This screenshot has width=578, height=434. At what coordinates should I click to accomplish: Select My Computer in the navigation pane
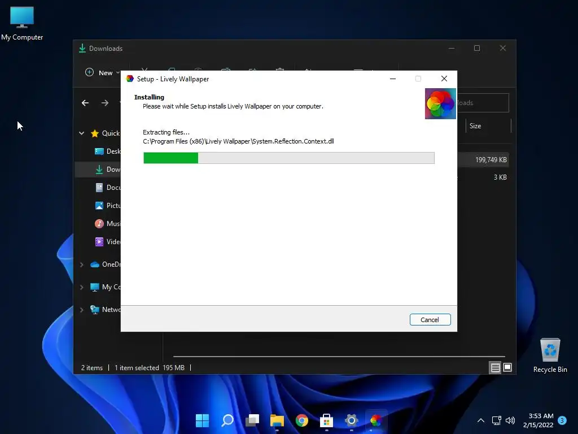pos(106,287)
